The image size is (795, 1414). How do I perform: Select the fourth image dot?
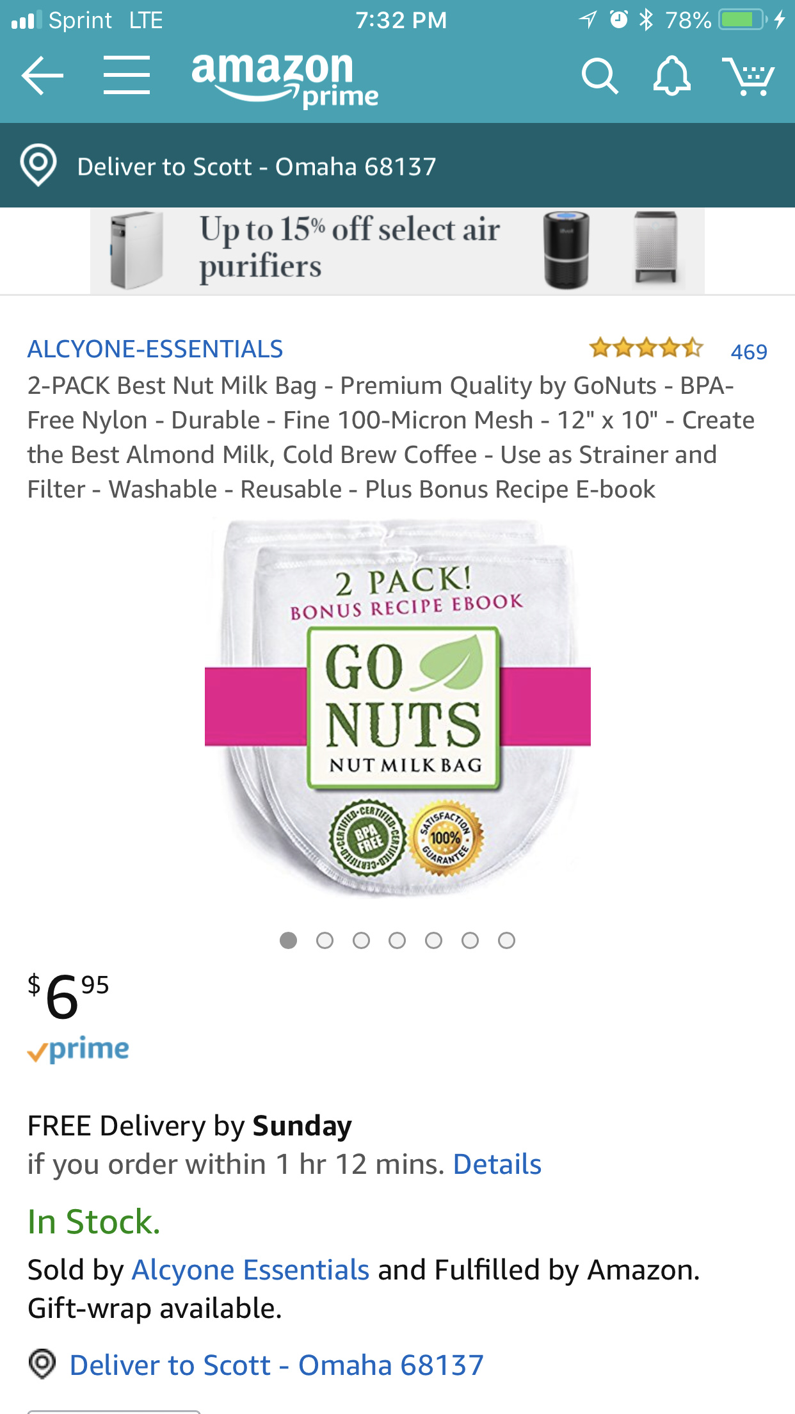click(397, 940)
